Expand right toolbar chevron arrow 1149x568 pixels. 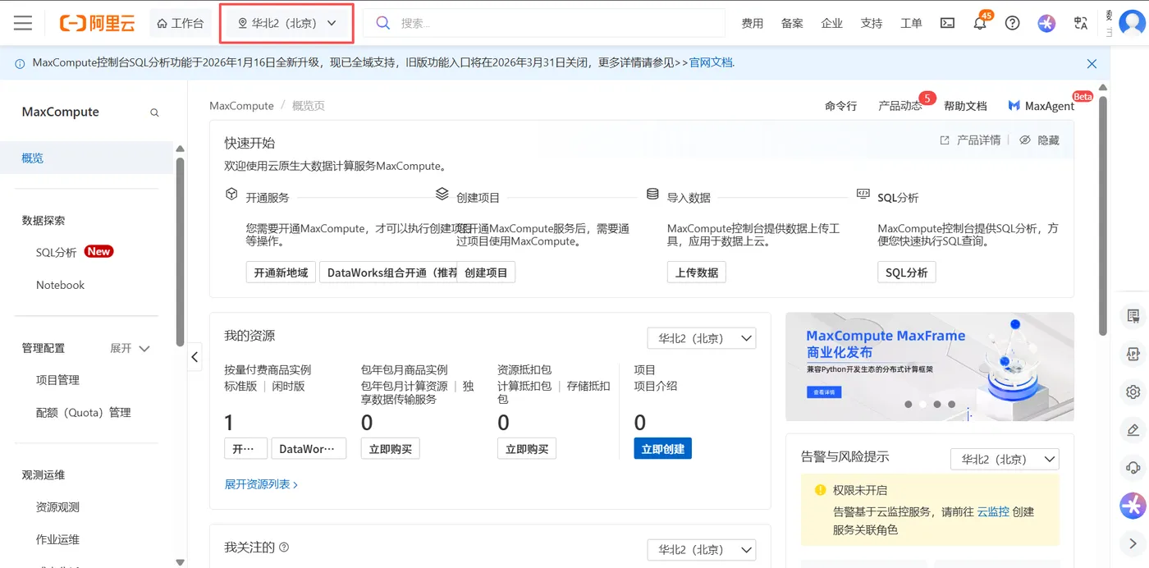[x=1133, y=543]
